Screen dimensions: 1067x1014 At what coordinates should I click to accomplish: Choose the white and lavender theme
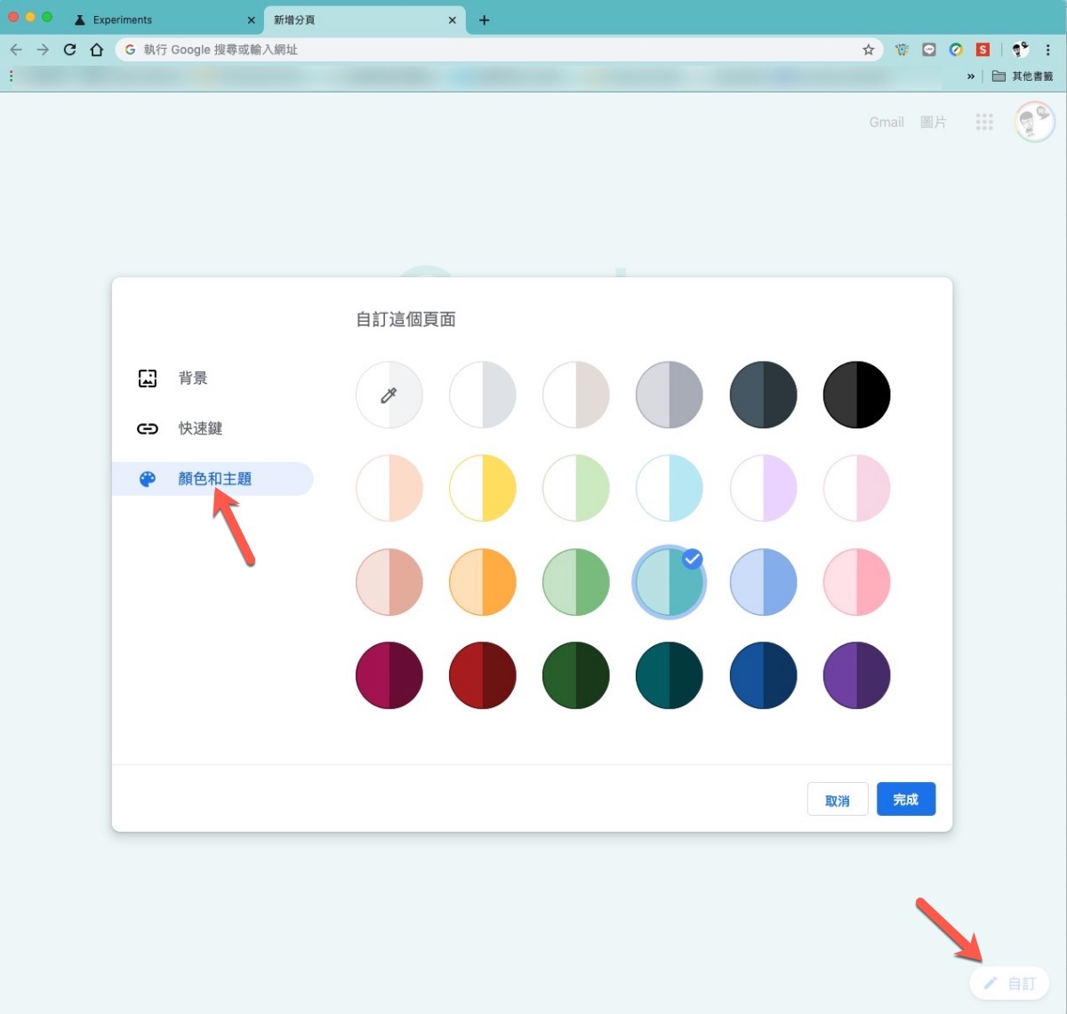tap(763, 488)
